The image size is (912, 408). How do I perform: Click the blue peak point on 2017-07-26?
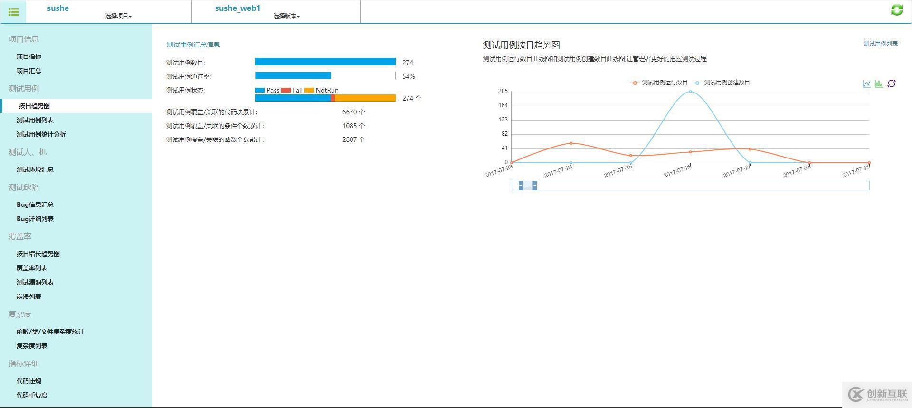point(690,92)
